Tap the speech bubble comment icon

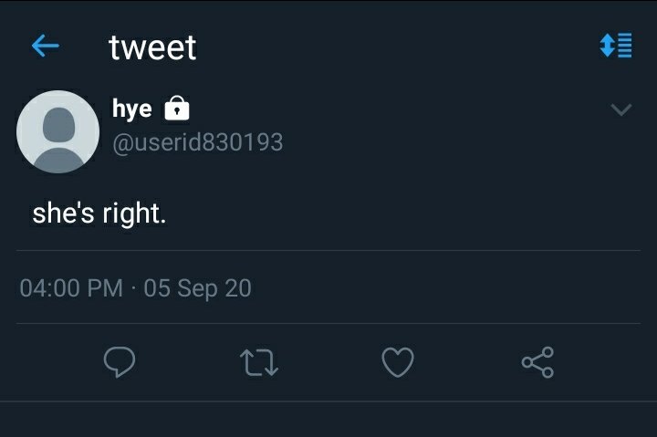click(x=120, y=362)
